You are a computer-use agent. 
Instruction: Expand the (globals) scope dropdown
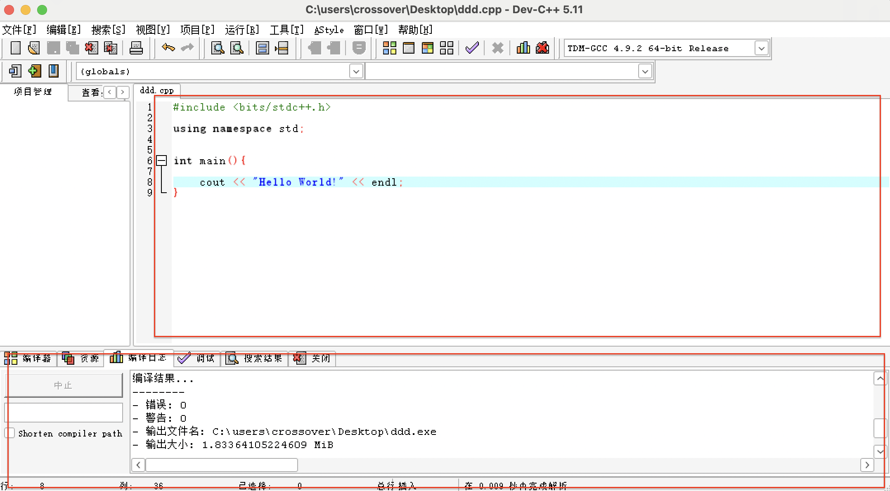[356, 71]
